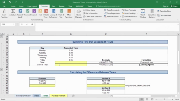Switch to Page Layout view
Image resolution: width=180 pixels, height=101 pixels.
coord(147,99)
